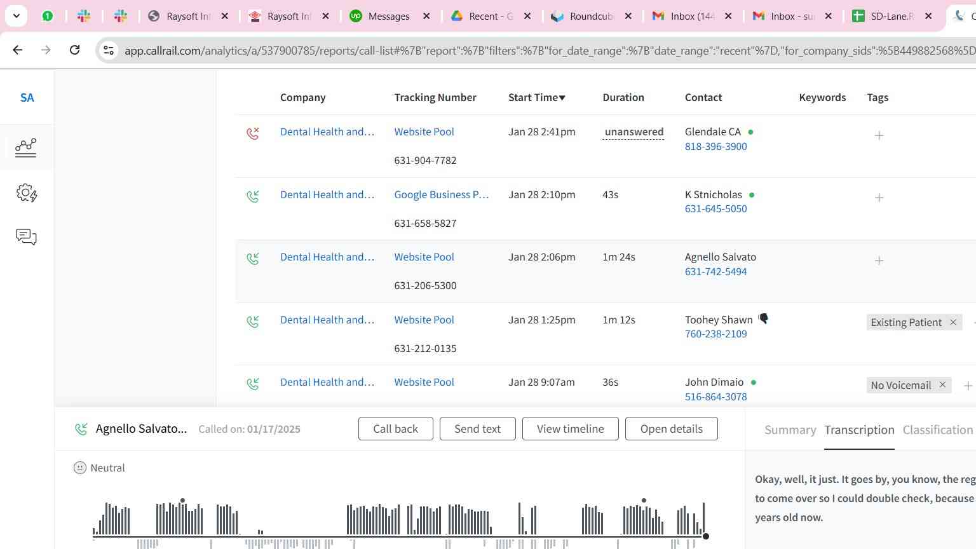Click the Neutral sentiment face icon
Screen dimensions: 976x549
tap(79, 468)
